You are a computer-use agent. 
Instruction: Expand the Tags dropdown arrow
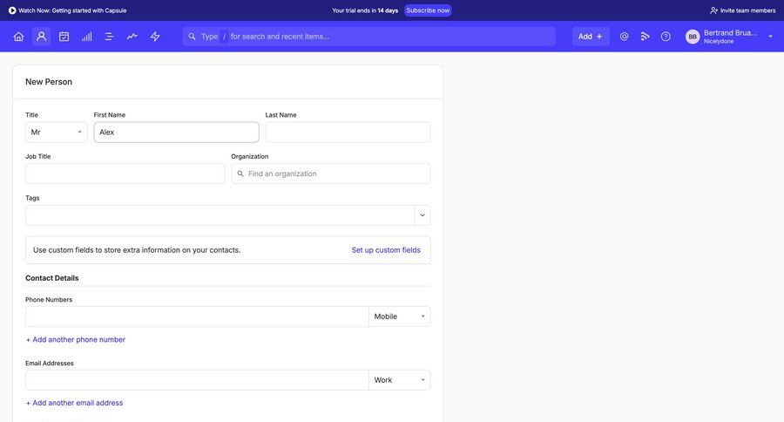tap(422, 215)
